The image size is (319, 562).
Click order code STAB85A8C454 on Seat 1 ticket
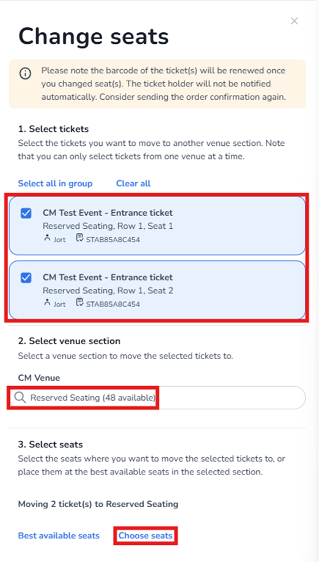tap(112, 239)
